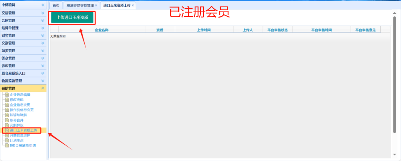This screenshot has width=401, height=161.
Task: Collapse the left sidebar with the double-arrow icon
Action: pyautogui.click(x=43, y=5)
